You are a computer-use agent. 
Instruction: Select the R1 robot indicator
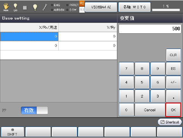point(82,10)
